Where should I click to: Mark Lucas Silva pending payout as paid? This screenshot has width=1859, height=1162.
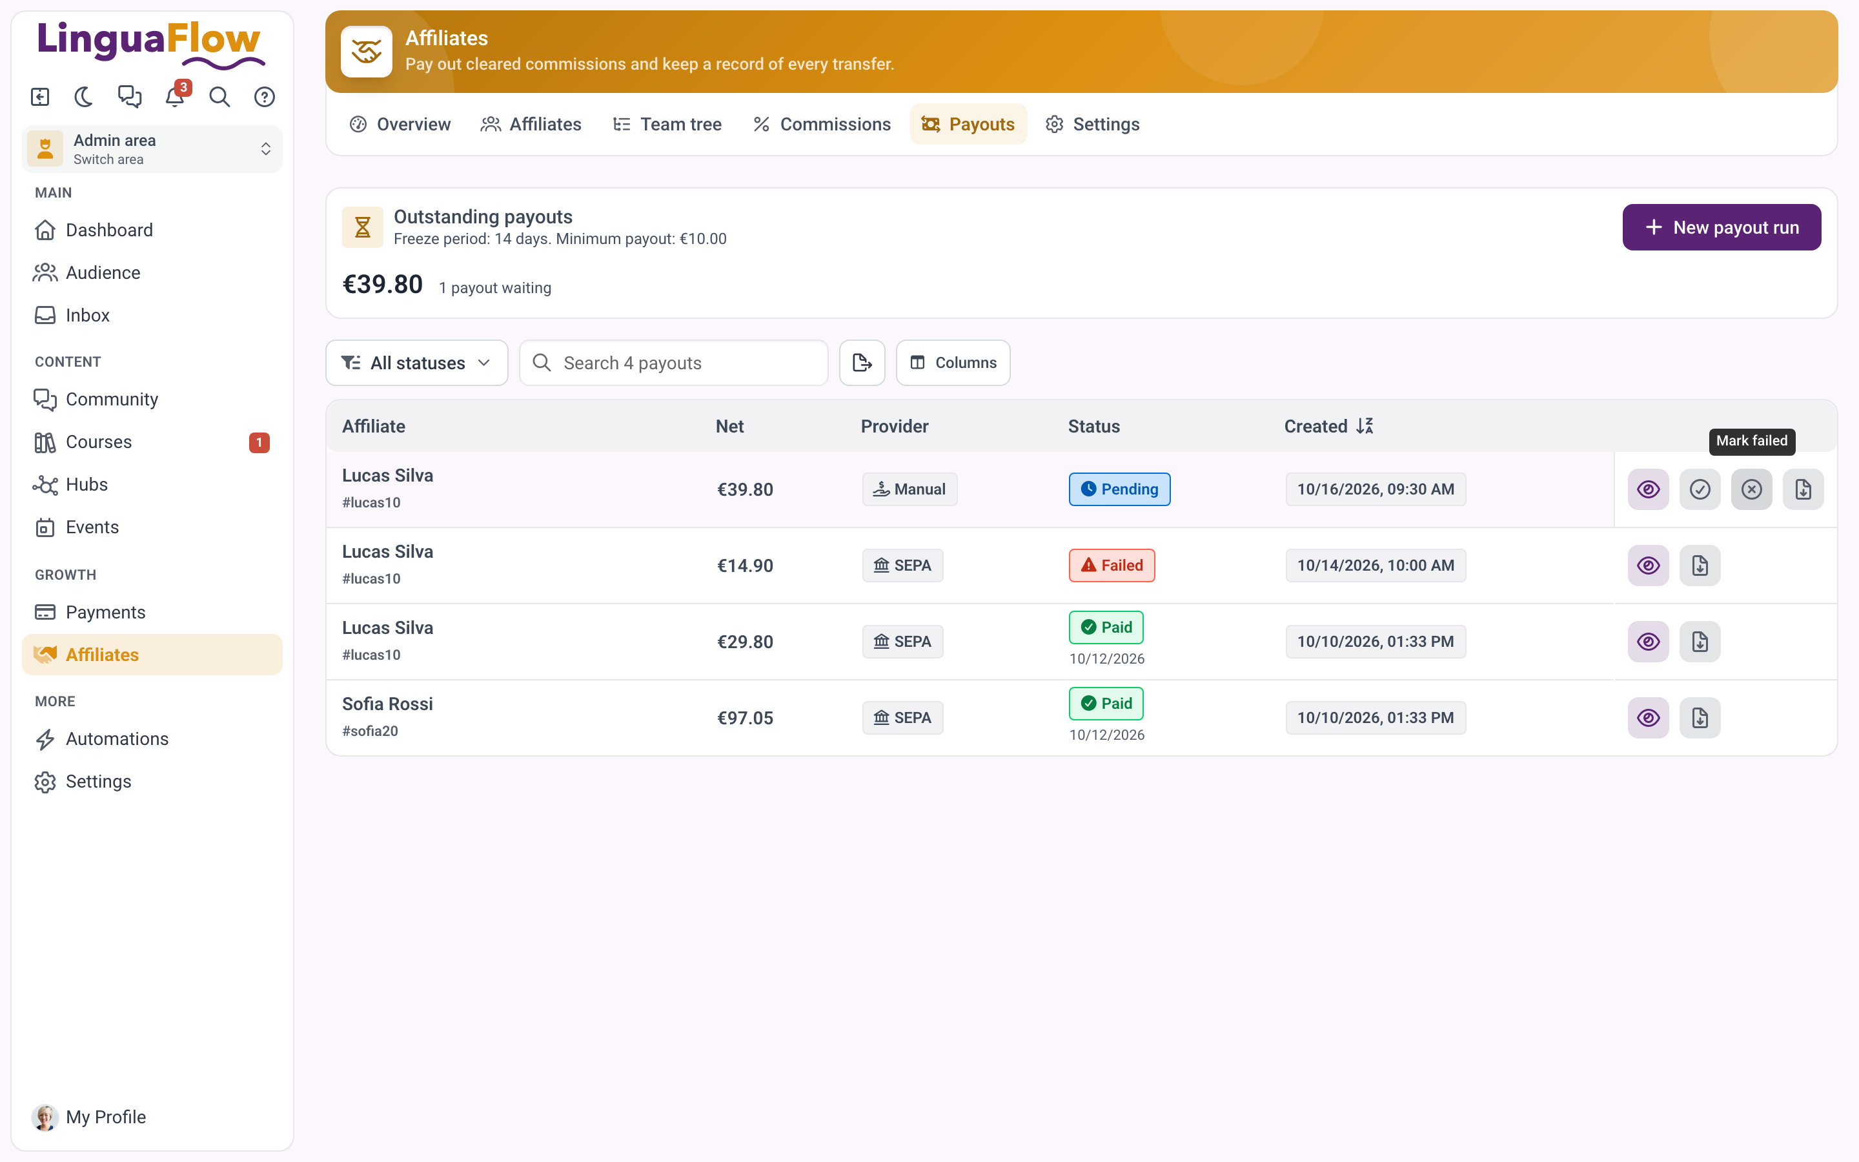(x=1700, y=489)
